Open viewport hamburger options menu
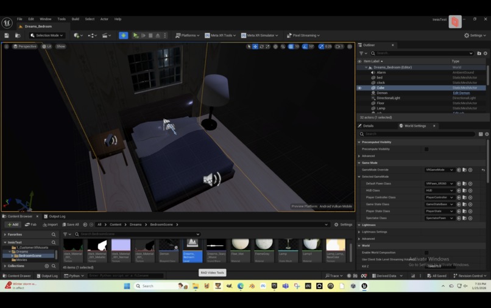This screenshot has width=491, height=308. pos(6,46)
